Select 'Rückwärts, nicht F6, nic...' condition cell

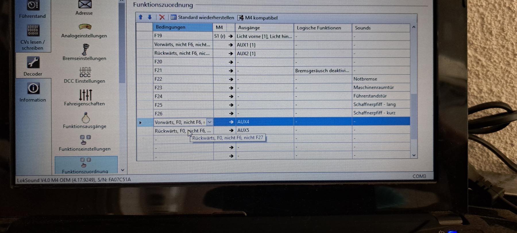pyautogui.click(x=183, y=53)
